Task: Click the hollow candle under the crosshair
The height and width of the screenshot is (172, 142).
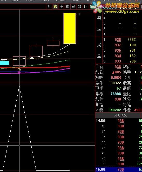Action: [x=19, y=61]
